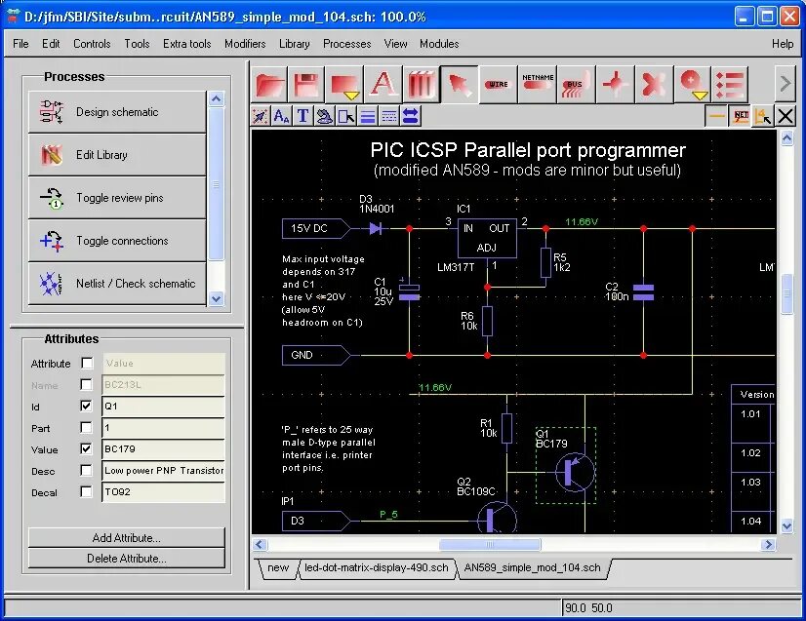Toggle the snap pointer grid icon
Image resolution: width=806 pixels, height=621 pixels.
click(x=261, y=116)
